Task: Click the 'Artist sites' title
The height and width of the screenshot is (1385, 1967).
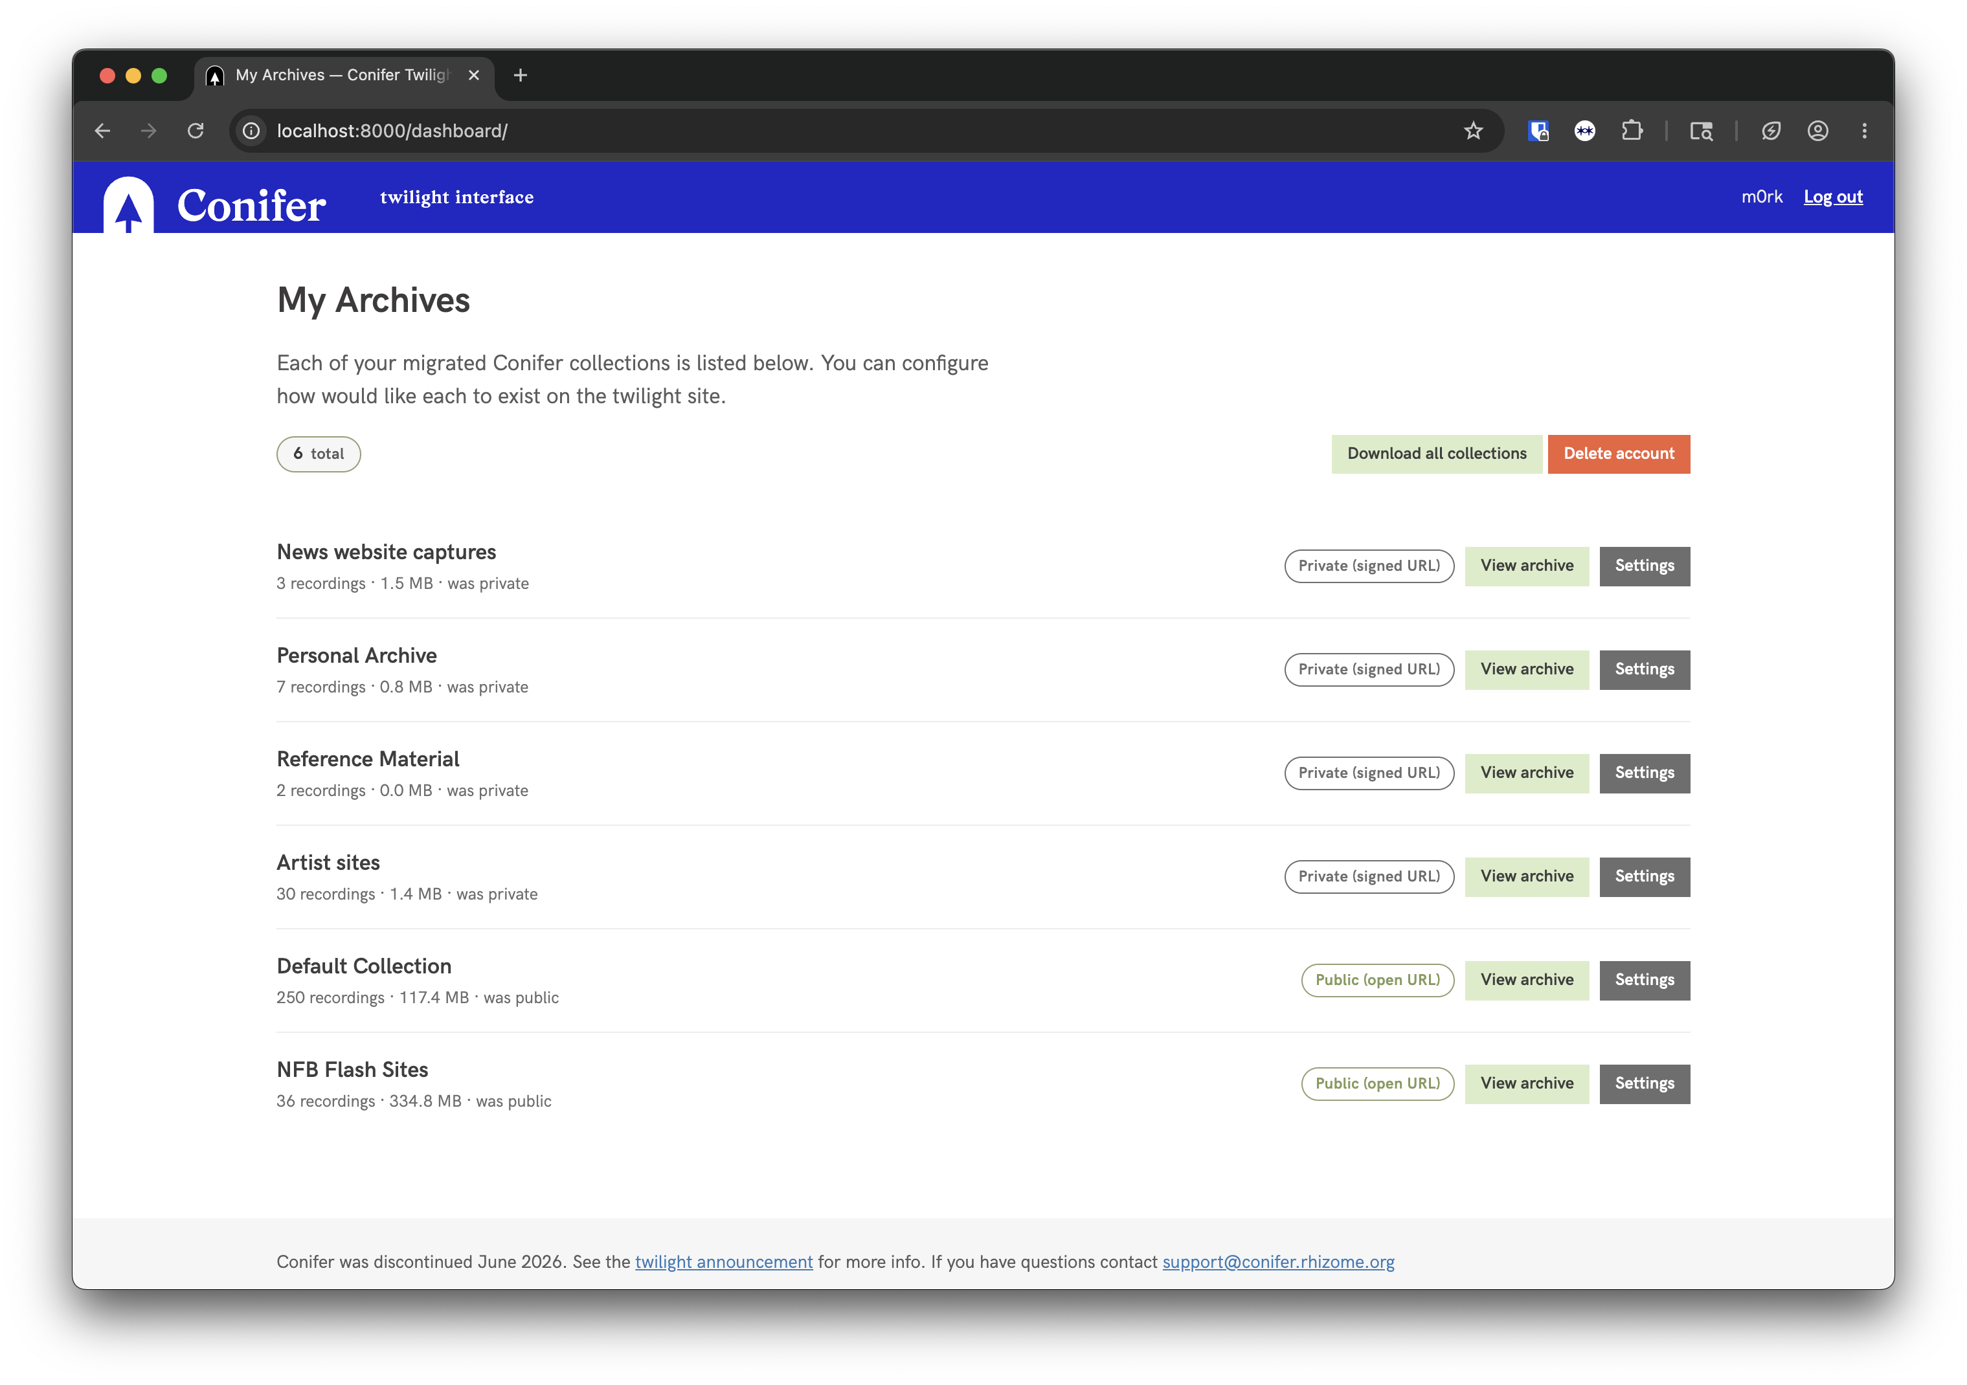Action: tap(328, 863)
